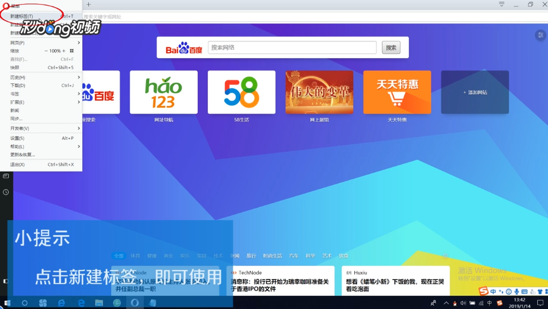Click the Sogou input tray icon

click(x=500, y=303)
